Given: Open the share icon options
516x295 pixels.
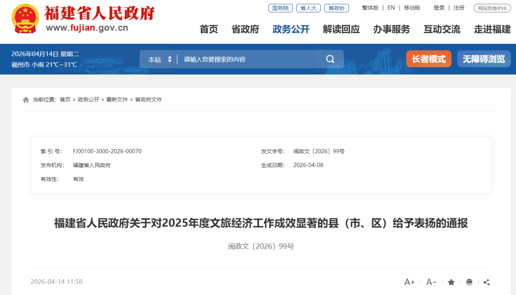Looking at the screenshot, I should [x=486, y=282].
